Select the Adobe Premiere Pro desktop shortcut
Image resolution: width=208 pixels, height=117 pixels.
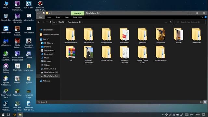point(17,6)
